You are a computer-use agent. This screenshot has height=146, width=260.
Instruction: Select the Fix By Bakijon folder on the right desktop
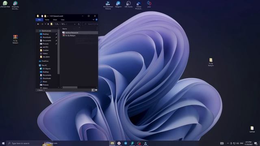[211, 62]
